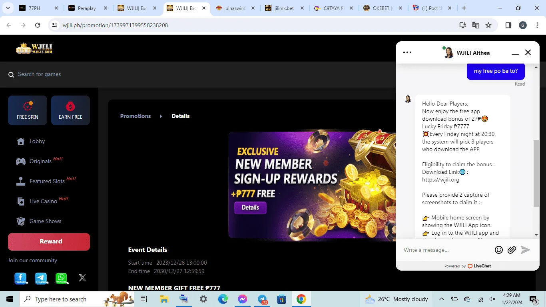This screenshot has height=307, width=546.
Task: Close the Peraplay tab
Action: (106, 8)
